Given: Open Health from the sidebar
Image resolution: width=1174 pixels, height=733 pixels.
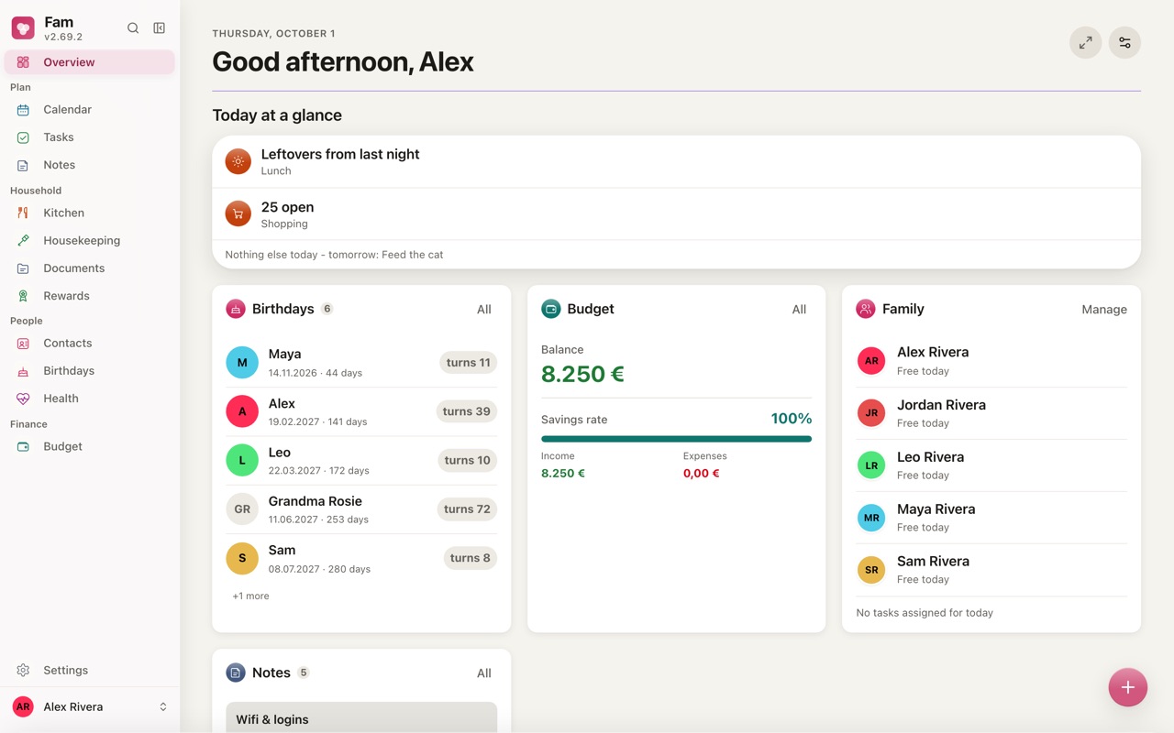Looking at the screenshot, I should 90,399.
